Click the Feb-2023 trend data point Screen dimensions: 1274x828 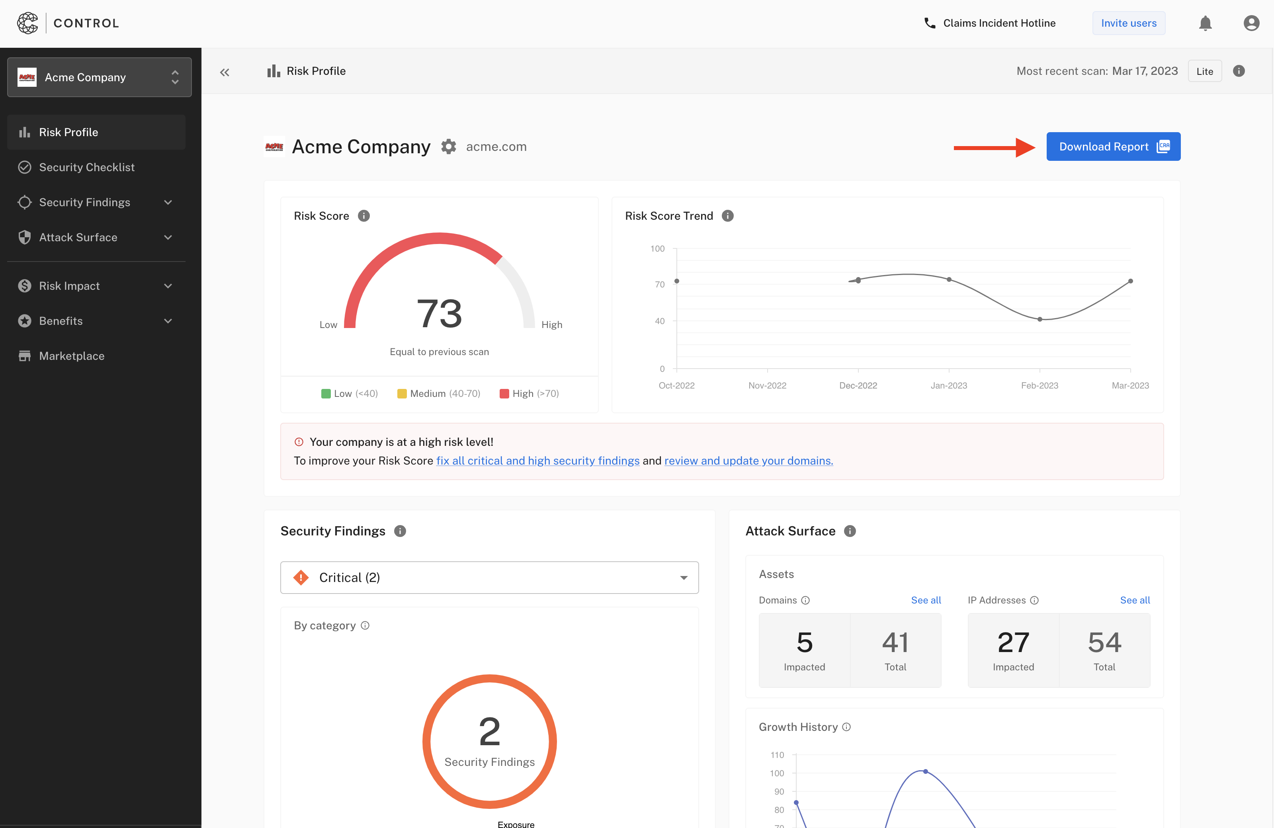[x=1040, y=319]
